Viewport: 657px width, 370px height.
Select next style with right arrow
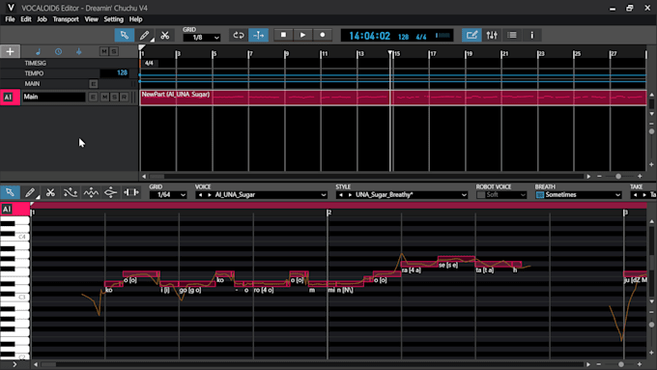point(350,195)
